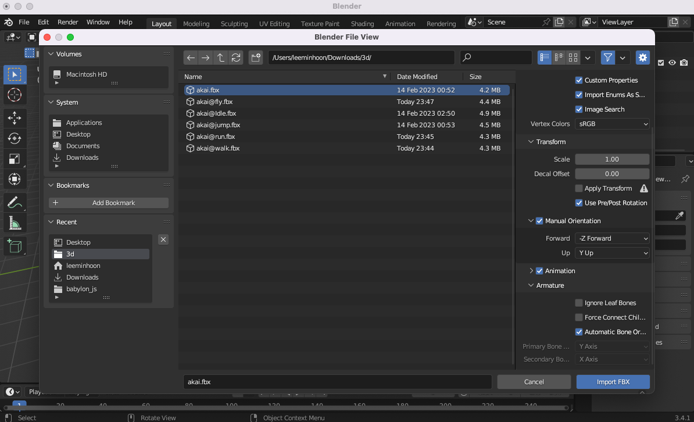694x422 pixels.
Task: Cancel the file import dialog
Action: (x=534, y=382)
